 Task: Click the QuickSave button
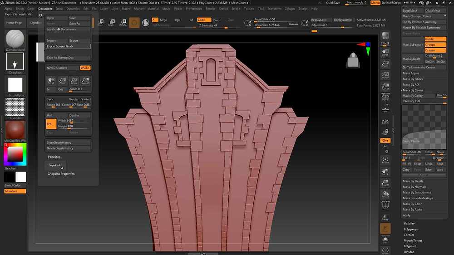(333, 3)
